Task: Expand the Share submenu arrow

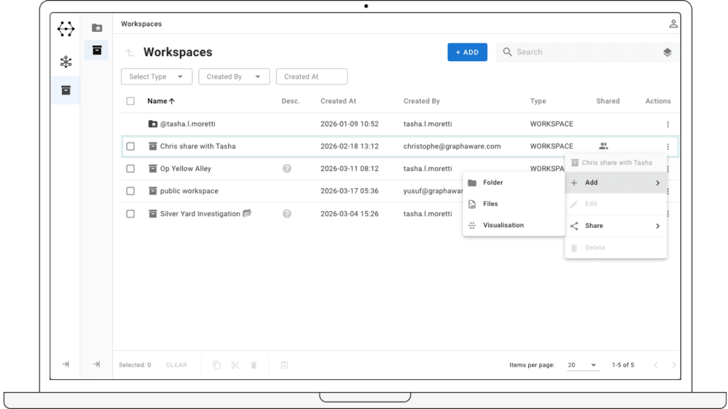Action: (x=658, y=226)
